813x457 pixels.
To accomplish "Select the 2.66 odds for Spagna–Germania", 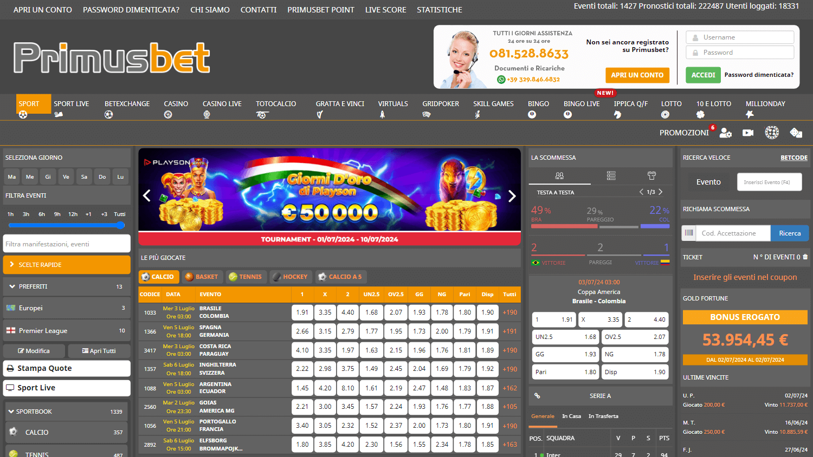I will pos(302,331).
